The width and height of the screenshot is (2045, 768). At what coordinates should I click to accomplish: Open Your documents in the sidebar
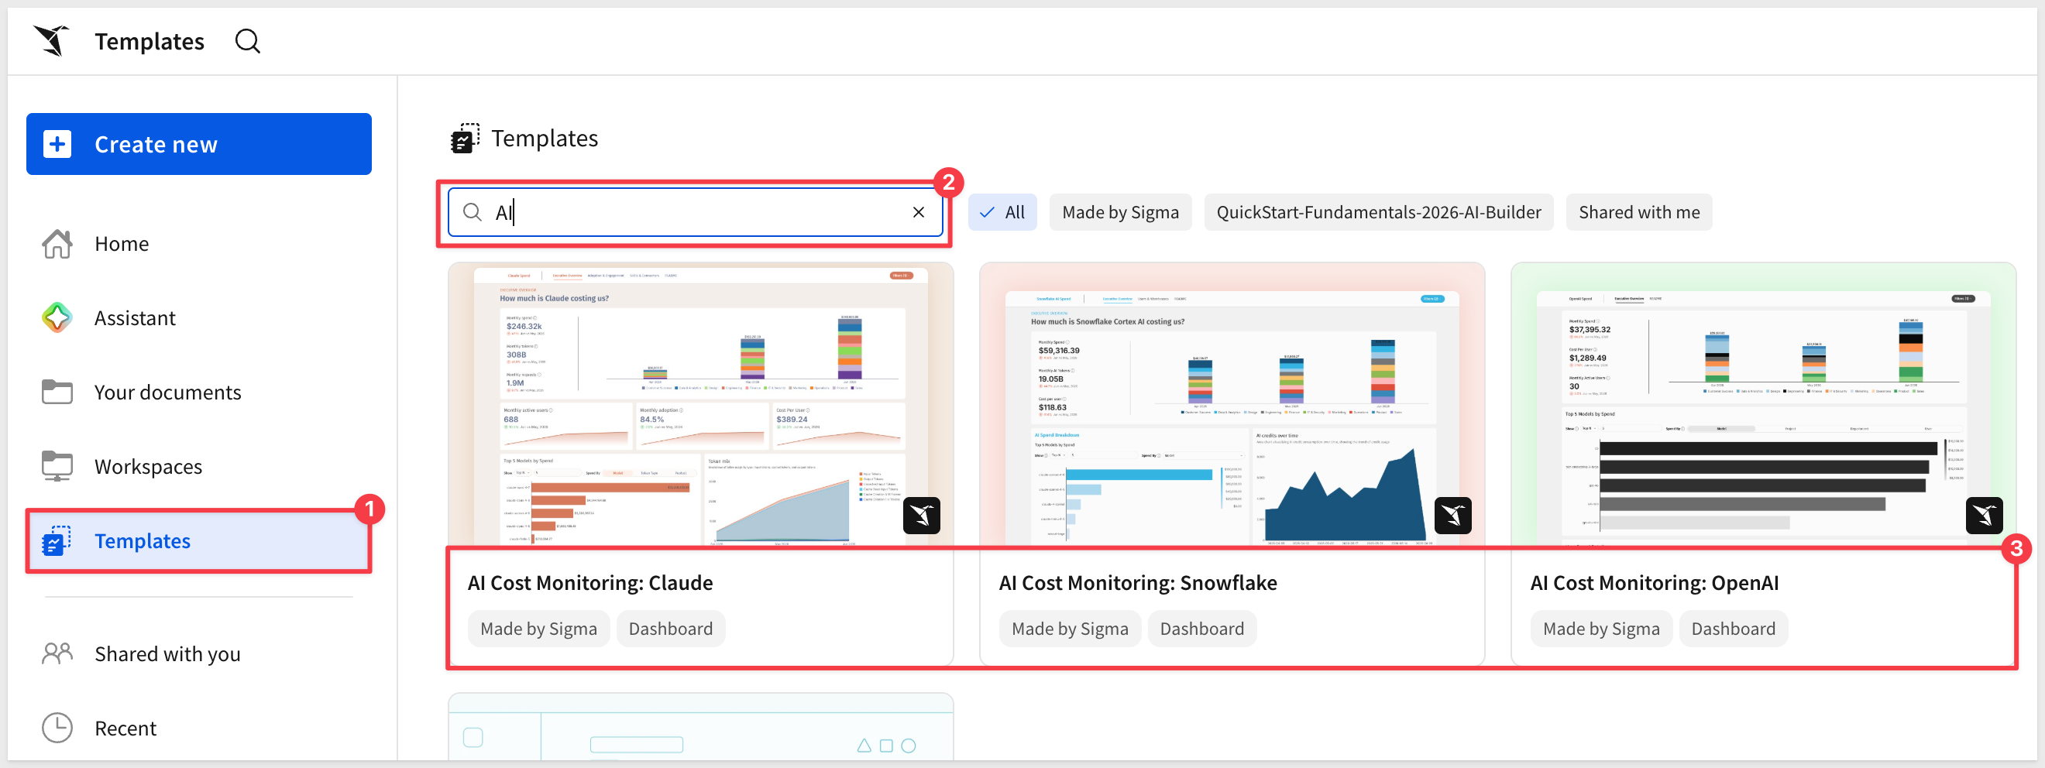click(x=198, y=392)
